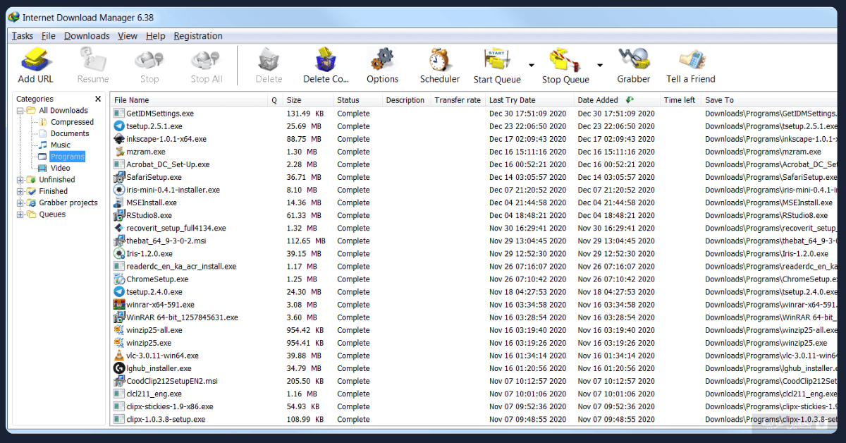The image size is (846, 443).
Task: Click the Start Queue icon
Action: point(497,59)
